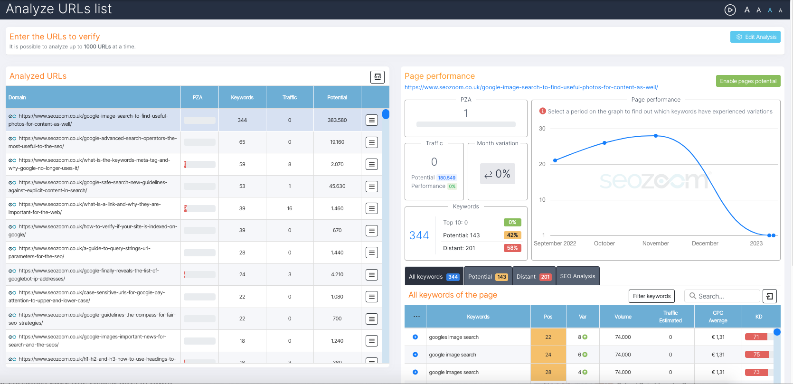Click the 58% Distant keywords badge
The image size is (793, 384).
click(512, 248)
